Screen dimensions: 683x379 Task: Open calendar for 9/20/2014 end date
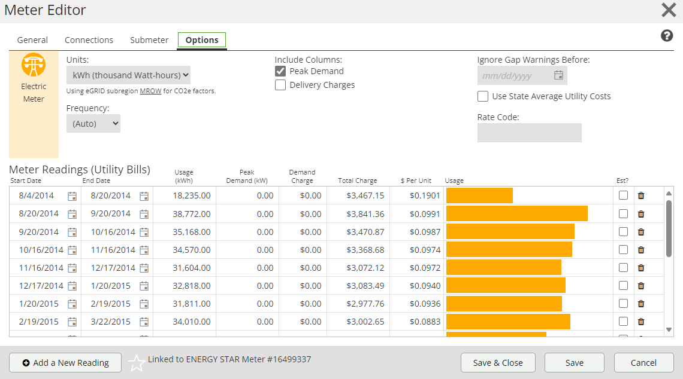144,214
